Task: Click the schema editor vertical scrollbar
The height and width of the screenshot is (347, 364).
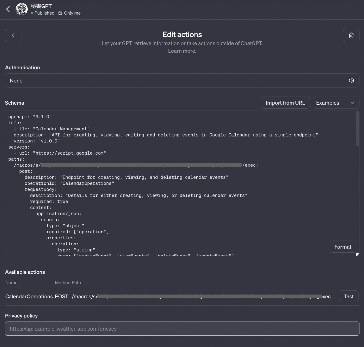Action: coord(357,129)
